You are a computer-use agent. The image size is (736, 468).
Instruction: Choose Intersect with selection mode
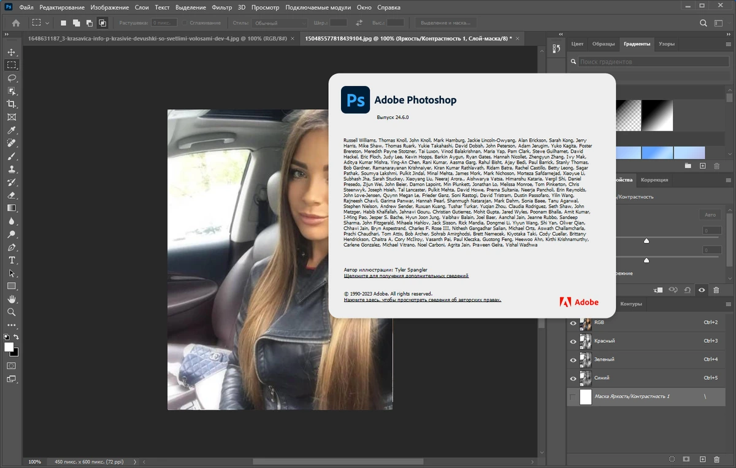(102, 23)
